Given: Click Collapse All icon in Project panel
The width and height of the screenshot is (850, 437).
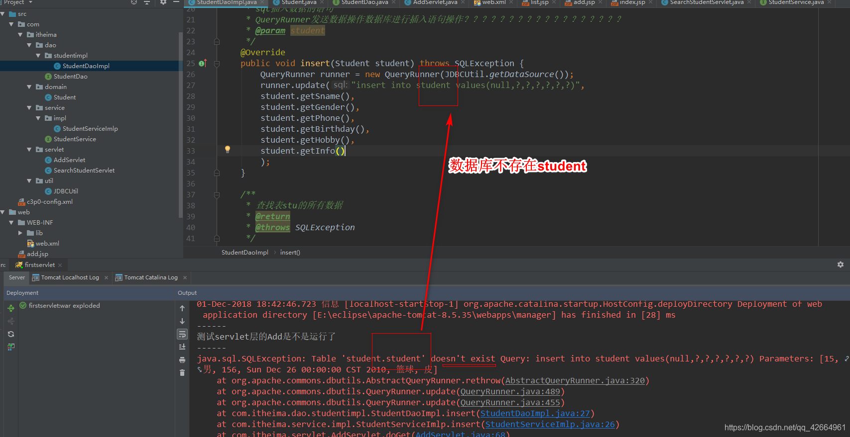Looking at the screenshot, I should (147, 2).
